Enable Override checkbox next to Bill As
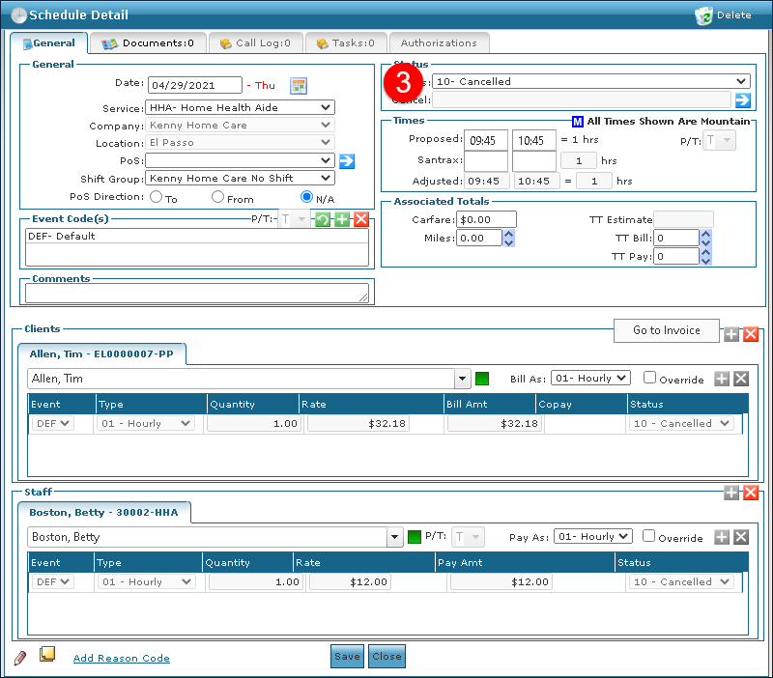Image resolution: width=773 pixels, height=678 pixels. (x=650, y=379)
